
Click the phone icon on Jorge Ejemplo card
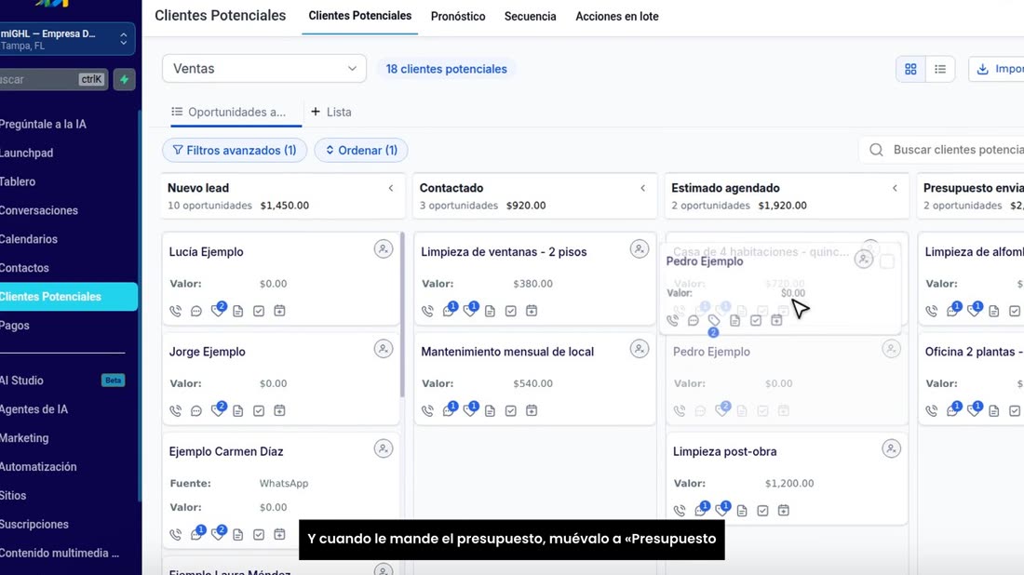[x=176, y=411]
